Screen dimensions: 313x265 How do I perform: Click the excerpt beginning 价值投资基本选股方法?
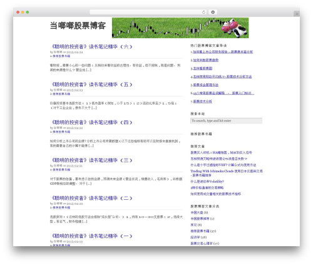tap(113, 105)
